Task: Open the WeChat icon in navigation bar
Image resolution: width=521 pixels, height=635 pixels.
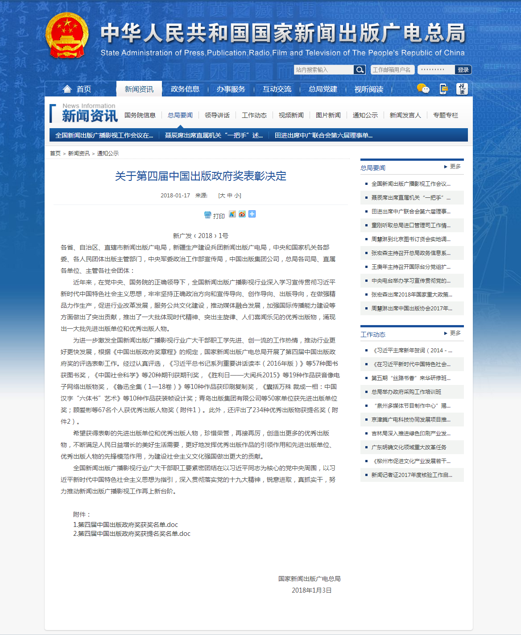Action: (x=423, y=89)
